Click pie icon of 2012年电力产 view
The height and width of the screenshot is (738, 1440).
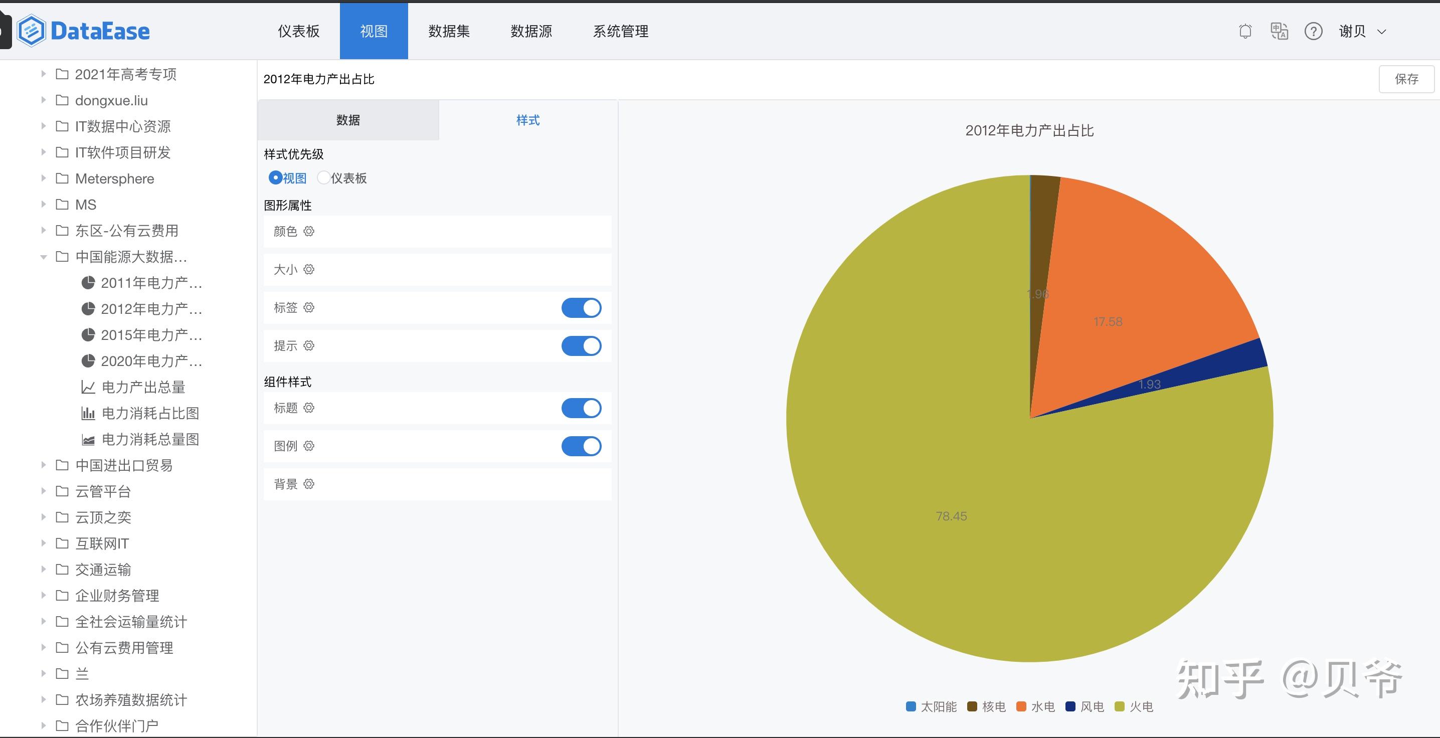[x=88, y=309]
